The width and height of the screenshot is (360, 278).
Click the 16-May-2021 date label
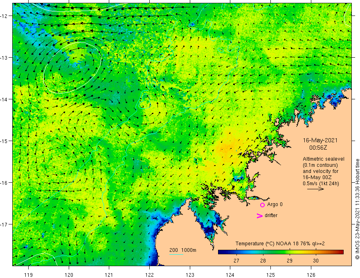(x=320, y=140)
